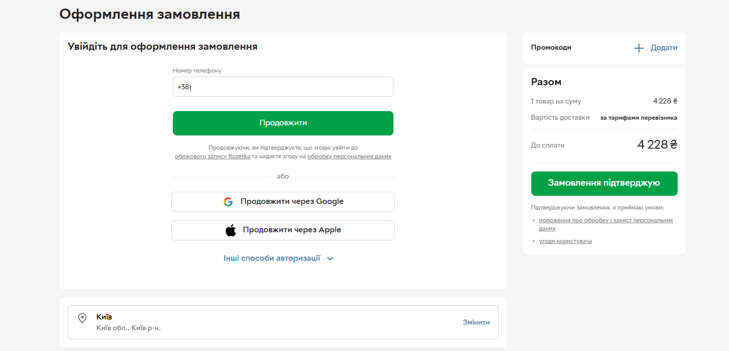Change the city via Змінити link
Screen dimensions: 729x351
(476, 322)
